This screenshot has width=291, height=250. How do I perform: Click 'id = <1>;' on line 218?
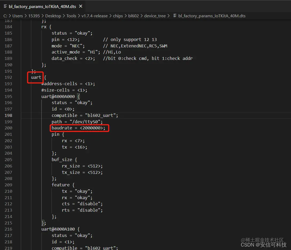[63, 242]
